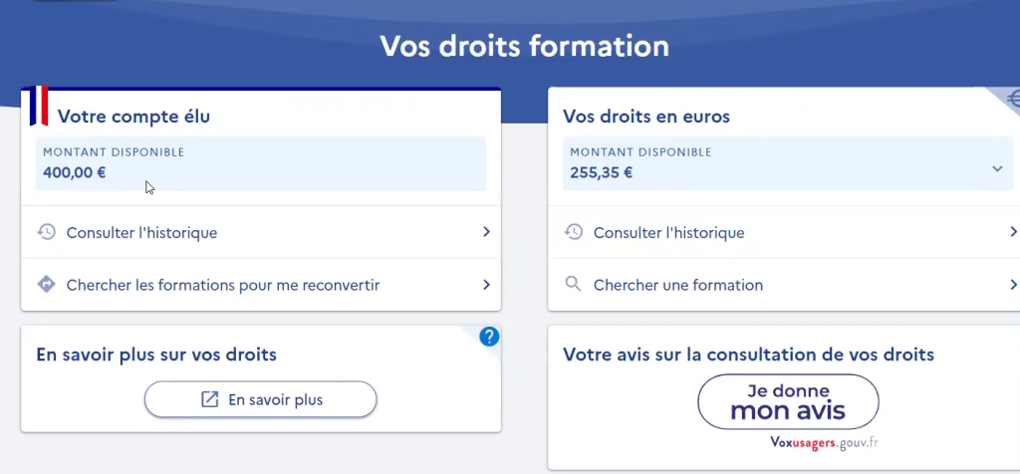Viewport: 1020px width, 474px height.
Task: Click chevron on droits en euros Consulter l'historique row
Action: [x=1013, y=232]
